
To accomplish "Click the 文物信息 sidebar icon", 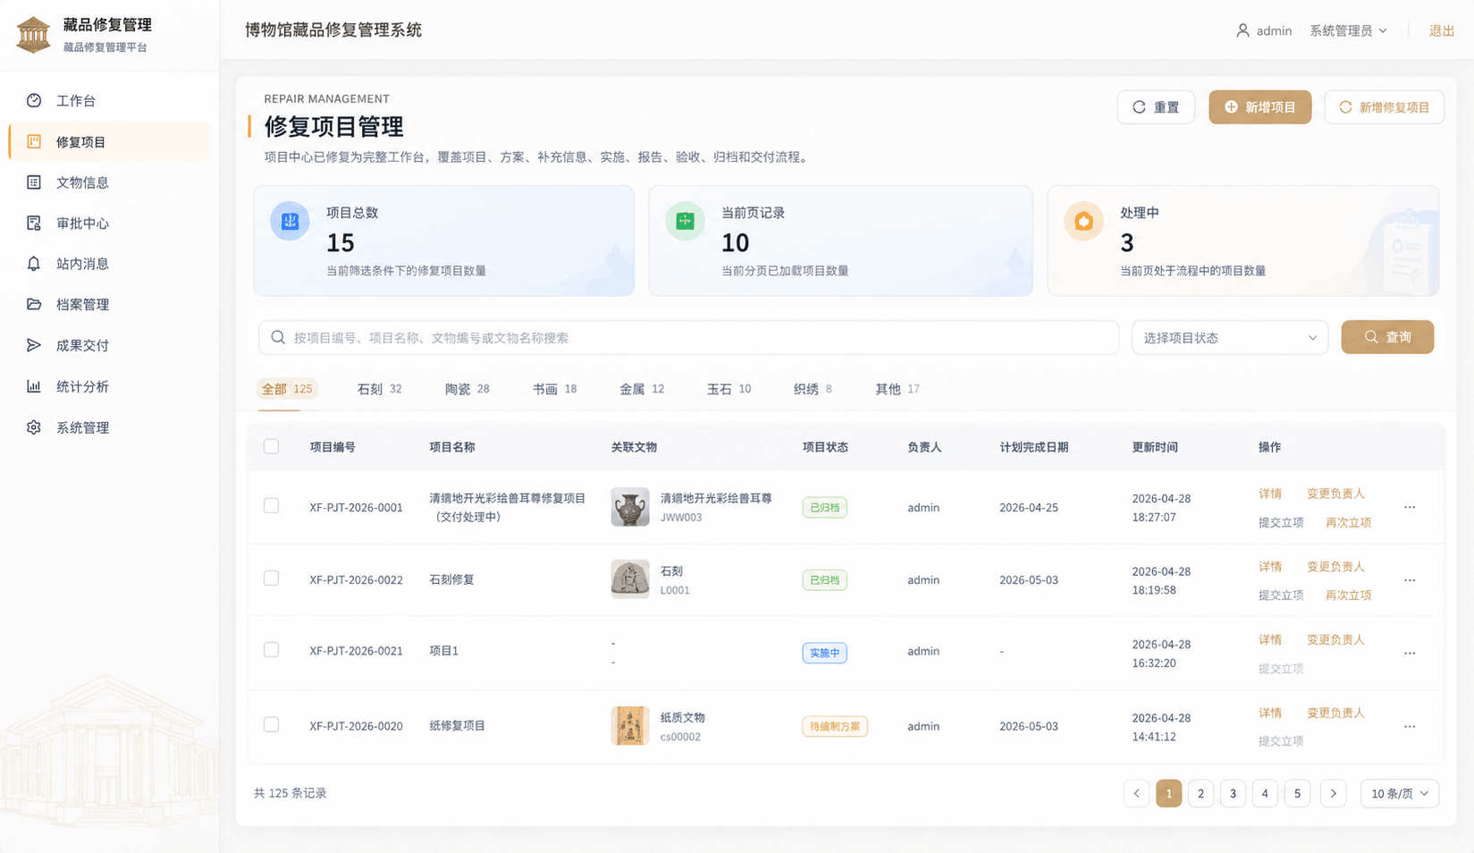I will coord(34,182).
